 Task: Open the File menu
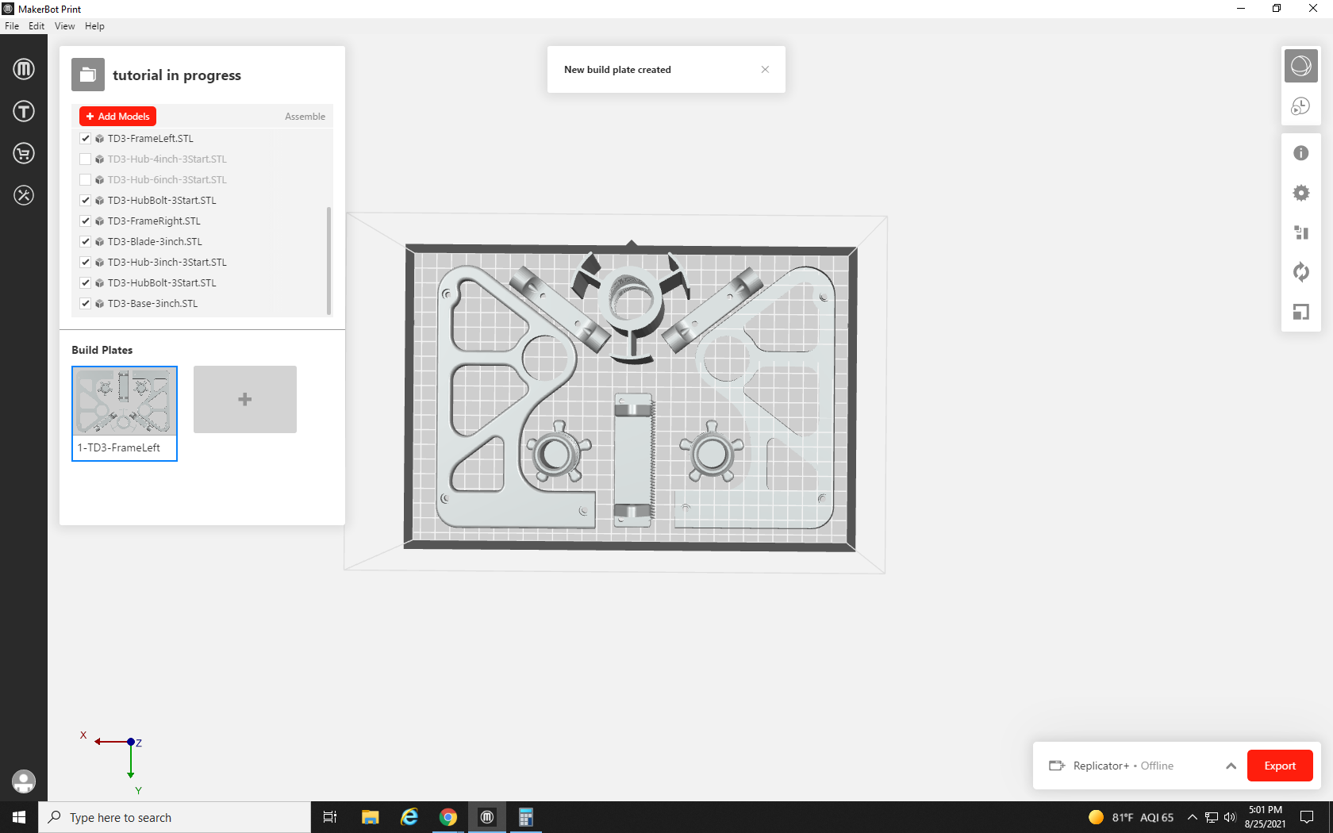point(12,26)
